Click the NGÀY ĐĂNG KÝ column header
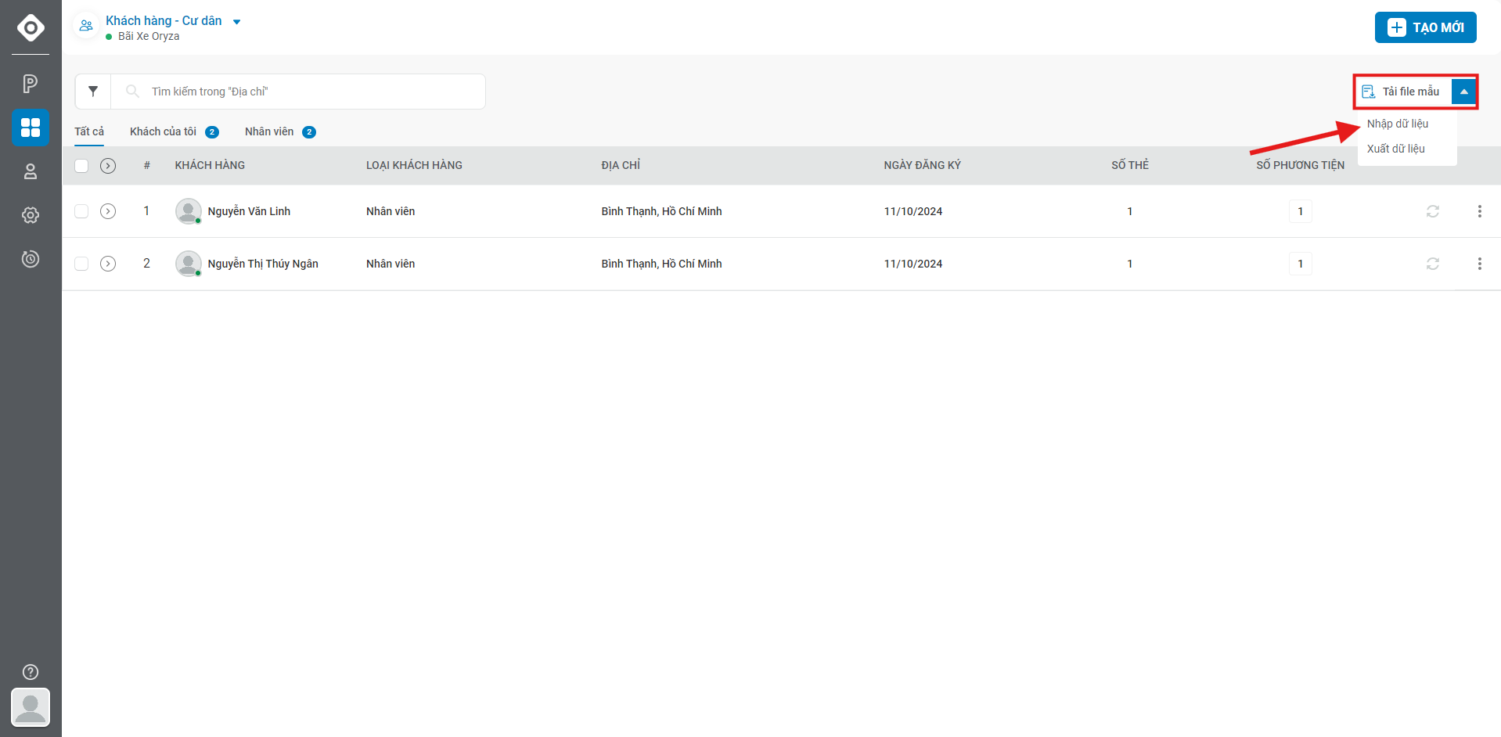1501x737 pixels. (922, 165)
